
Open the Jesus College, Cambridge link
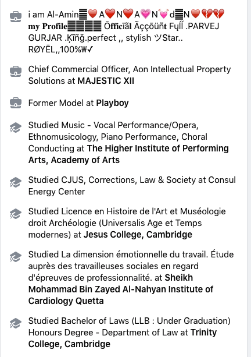tap(138, 235)
